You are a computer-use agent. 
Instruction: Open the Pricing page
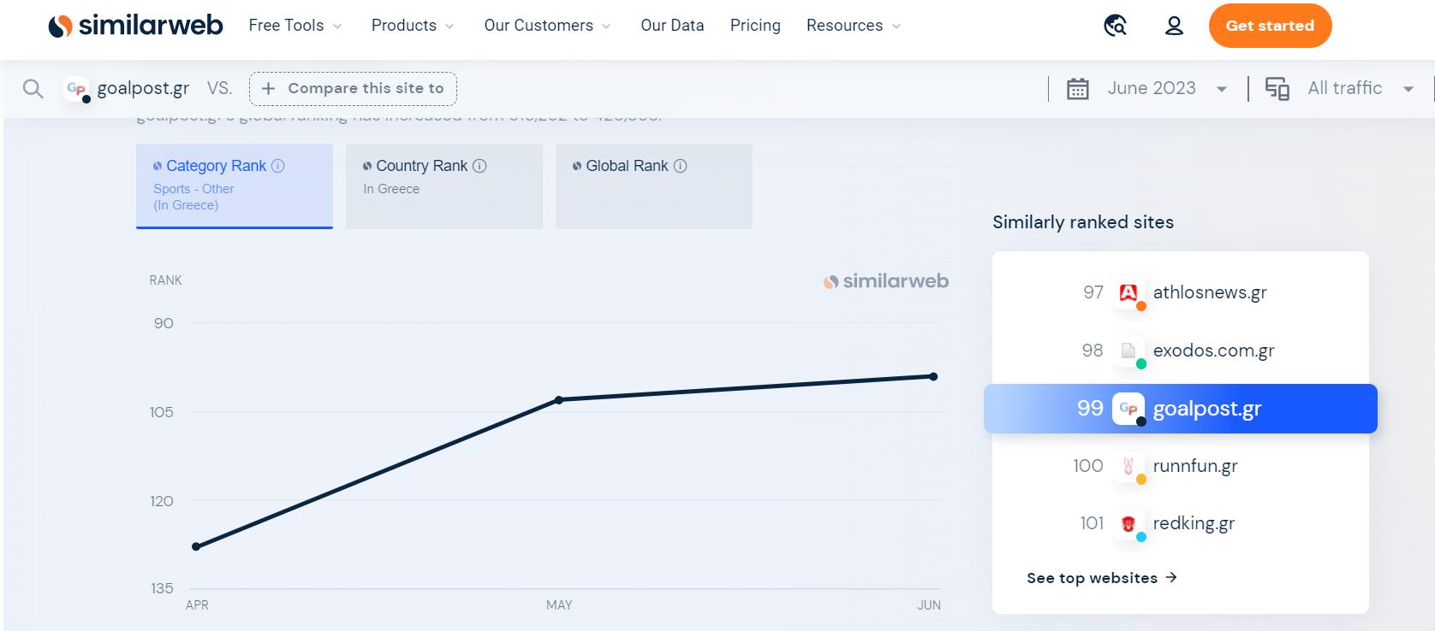pos(755,26)
